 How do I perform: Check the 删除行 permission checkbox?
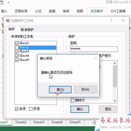(73, 100)
